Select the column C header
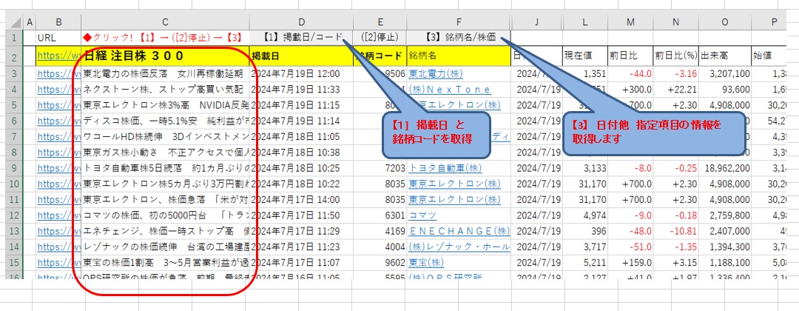Viewport: 799px width, 311px height. [164, 21]
